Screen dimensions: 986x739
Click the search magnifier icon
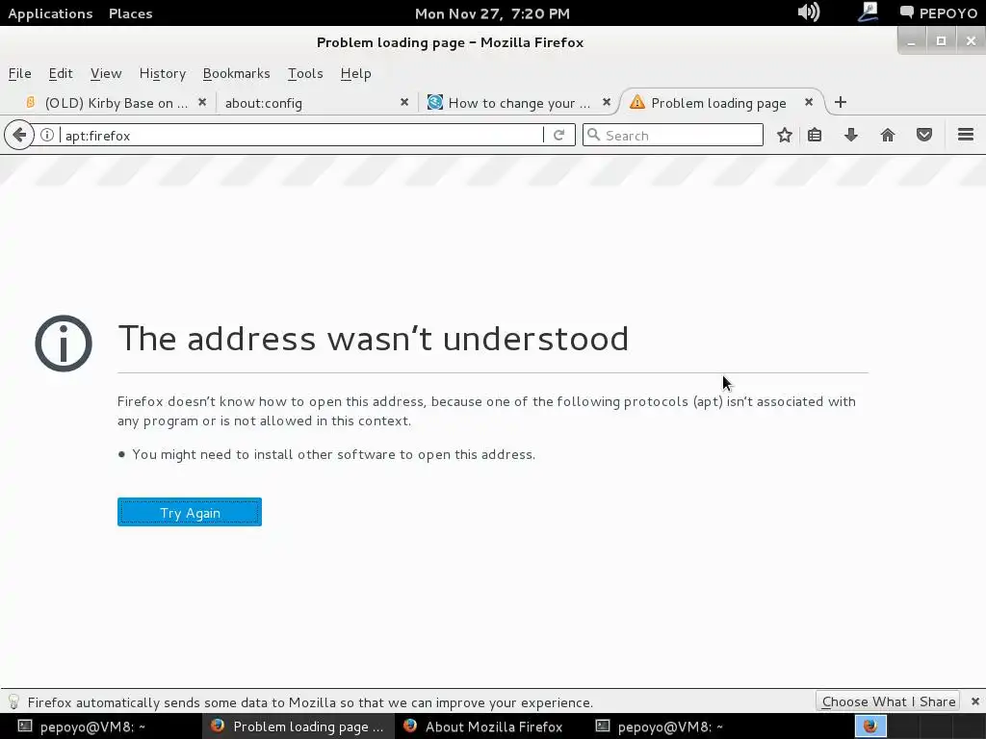point(593,135)
